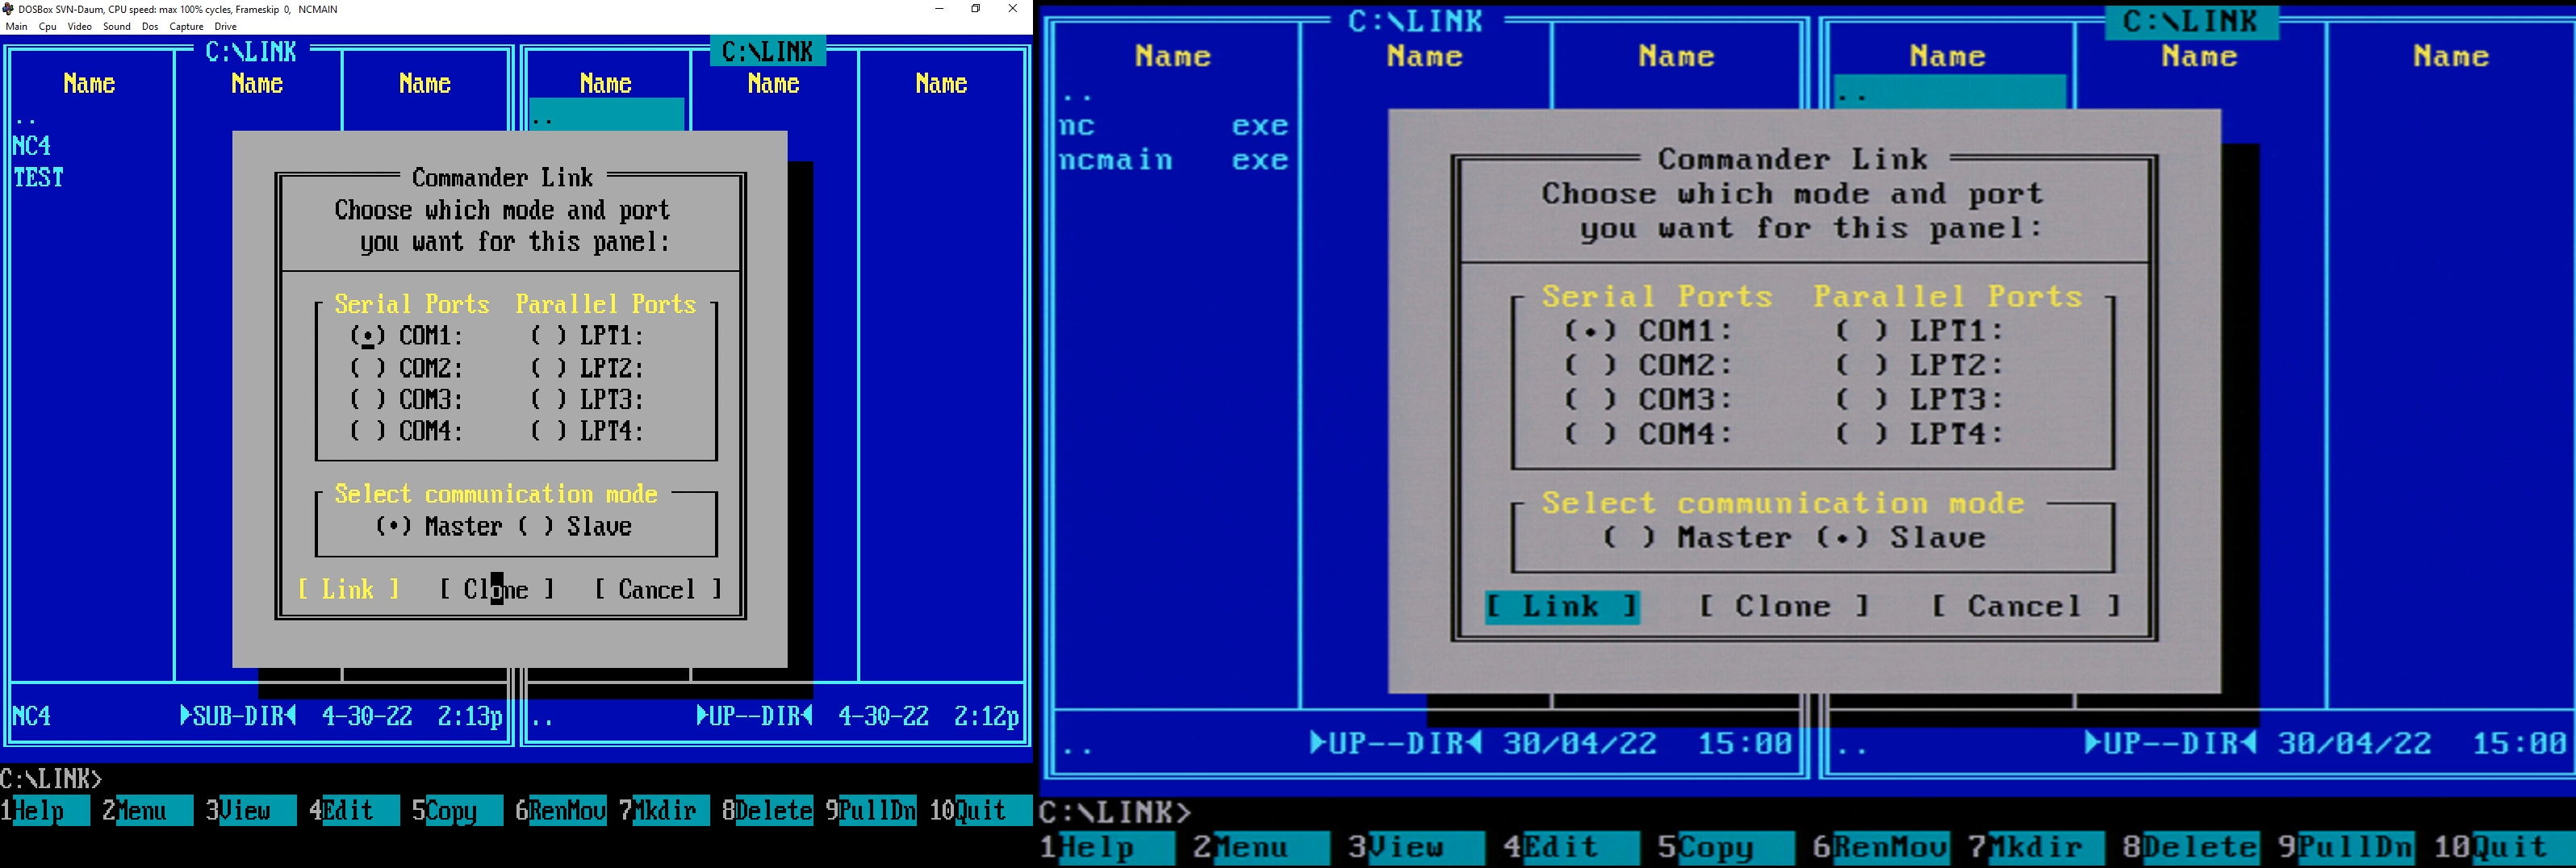The width and height of the screenshot is (2576, 868).
Task: Click 6RenMov function key in left window
Action: [x=560, y=810]
